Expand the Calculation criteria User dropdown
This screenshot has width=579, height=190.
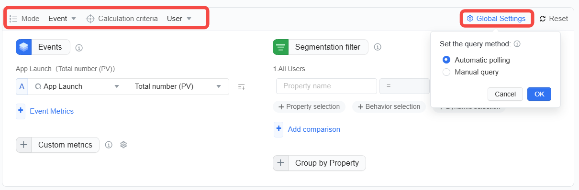(x=179, y=19)
